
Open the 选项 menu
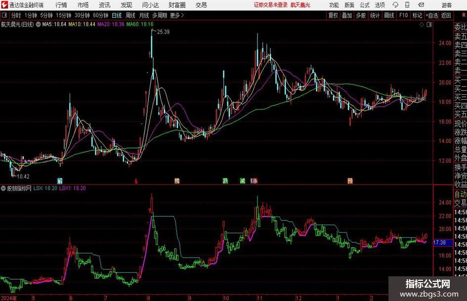pyautogui.click(x=380, y=5)
